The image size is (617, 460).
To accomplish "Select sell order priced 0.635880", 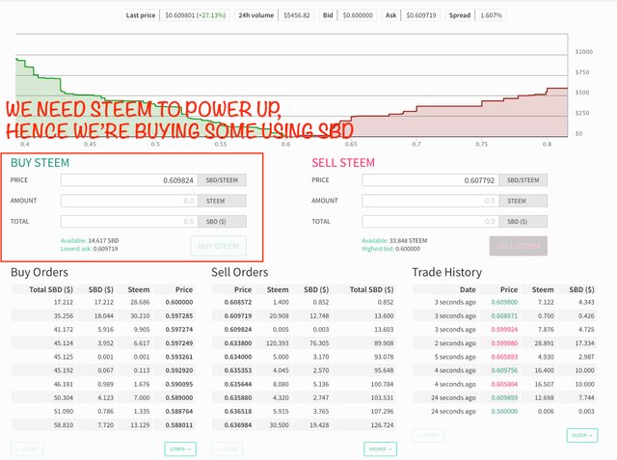I will coord(304,397).
